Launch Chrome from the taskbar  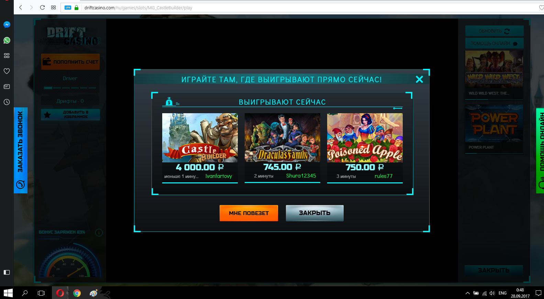pyautogui.click(x=77, y=293)
